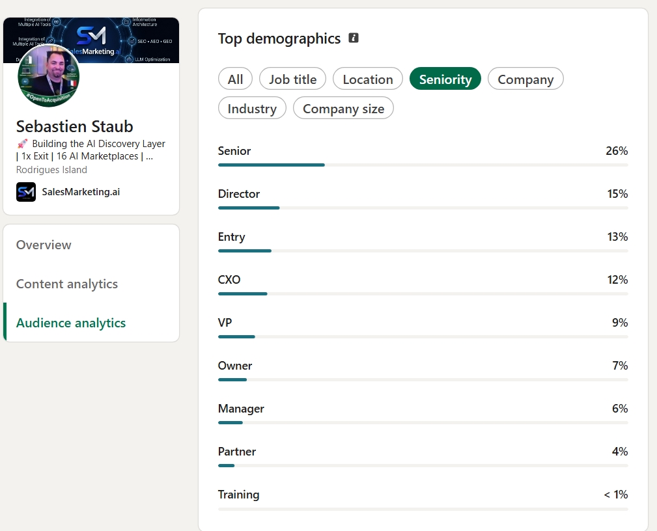This screenshot has width=657, height=531.
Task: Open Sebastien Staub's profile photo
Action: coord(49,75)
